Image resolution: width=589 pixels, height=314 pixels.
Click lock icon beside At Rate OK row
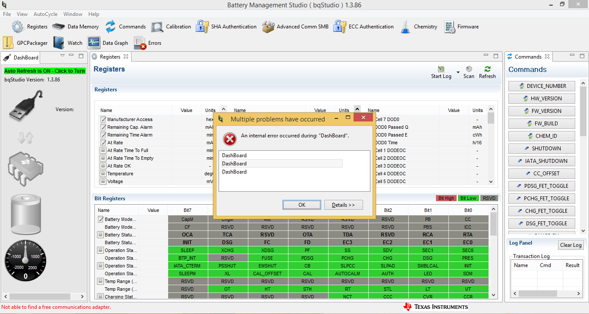coord(103,166)
